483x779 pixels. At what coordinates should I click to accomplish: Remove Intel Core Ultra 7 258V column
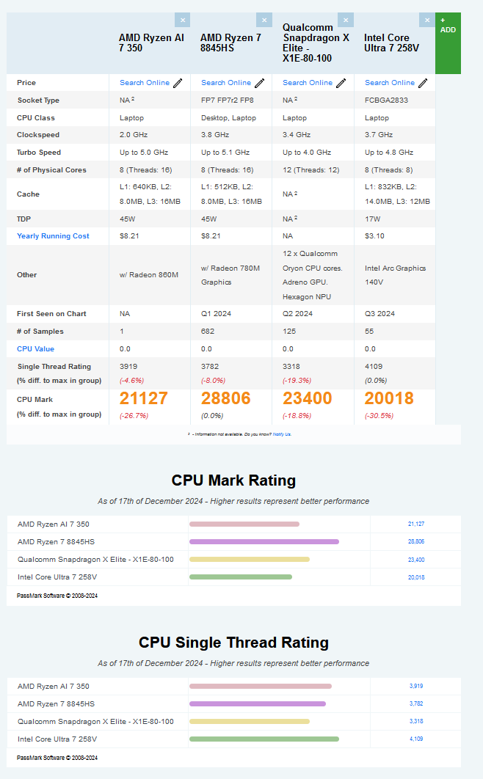pyautogui.click(x=427, y=20)
